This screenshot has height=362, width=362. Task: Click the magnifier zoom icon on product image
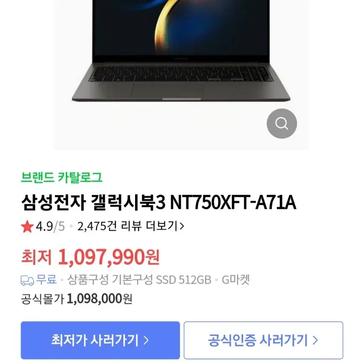coord(281,123)
